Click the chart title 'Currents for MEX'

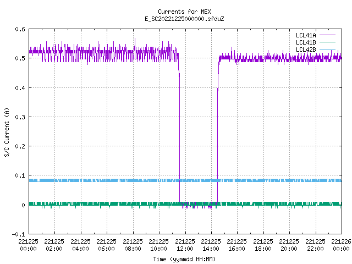tap(184, 12)
